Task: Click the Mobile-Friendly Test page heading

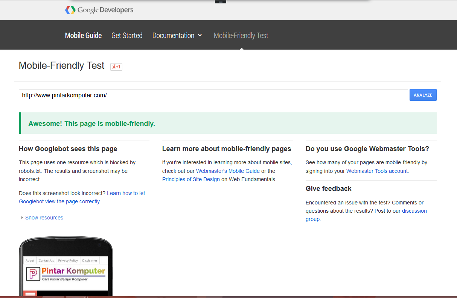Action: point(61,65)
